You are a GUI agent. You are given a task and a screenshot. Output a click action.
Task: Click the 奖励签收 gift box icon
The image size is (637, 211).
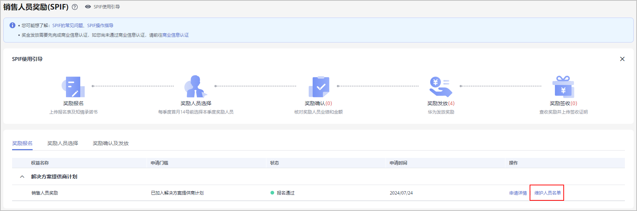563,86
